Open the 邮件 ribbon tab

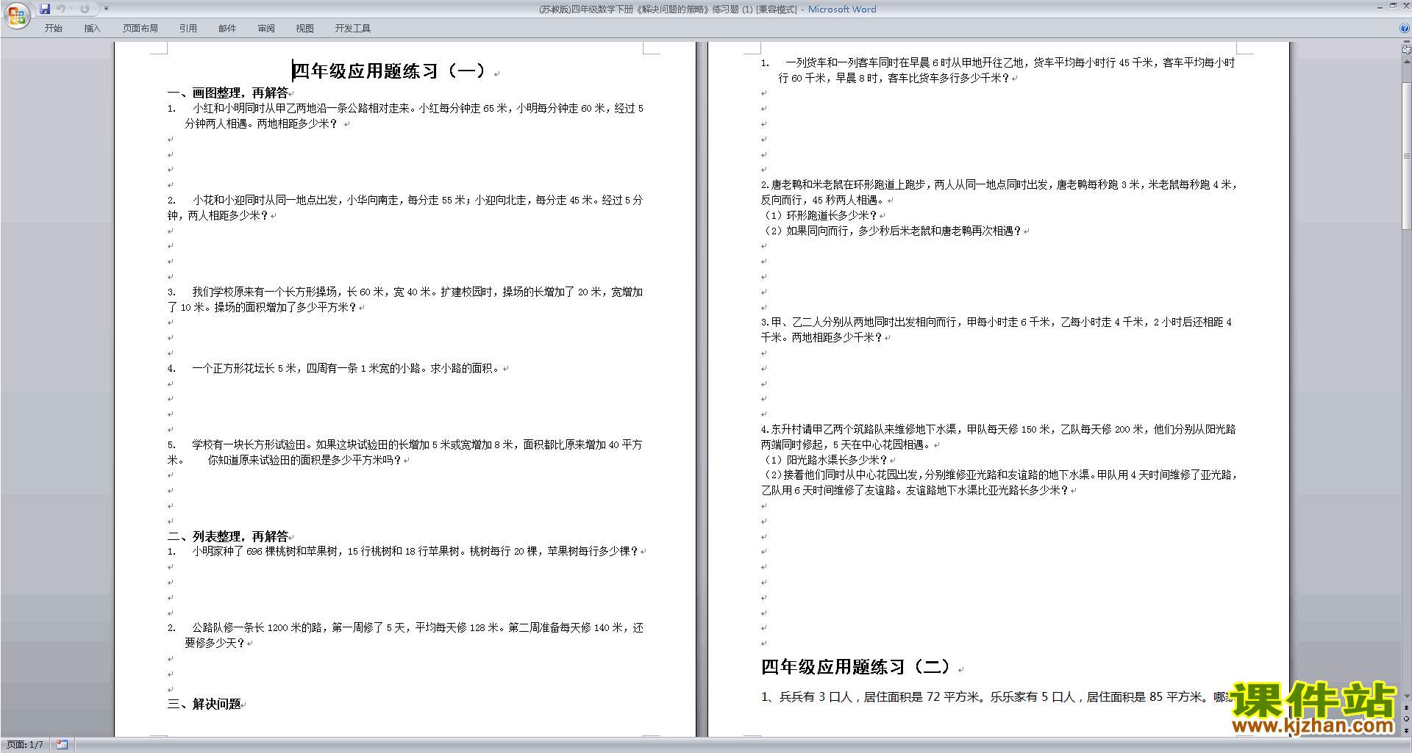[227, 29]
